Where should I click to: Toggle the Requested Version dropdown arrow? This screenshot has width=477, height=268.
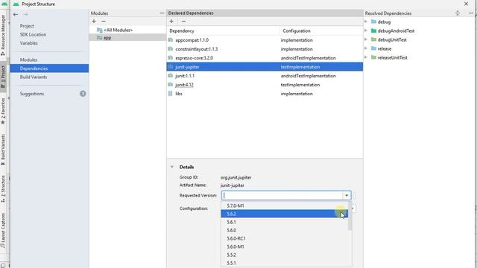tap(347, 195)
